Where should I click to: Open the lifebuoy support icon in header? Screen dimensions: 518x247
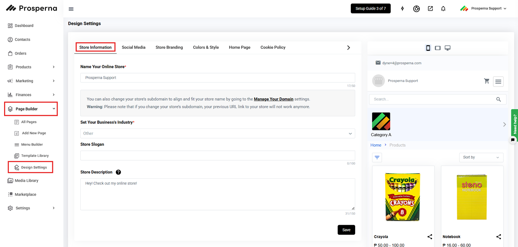point(417,8)
